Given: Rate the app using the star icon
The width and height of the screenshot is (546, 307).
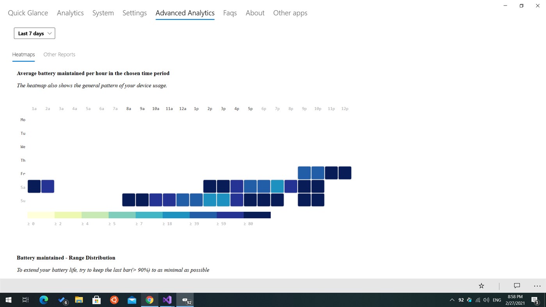Looking at the screenshot, I should (x=481, y=286).
